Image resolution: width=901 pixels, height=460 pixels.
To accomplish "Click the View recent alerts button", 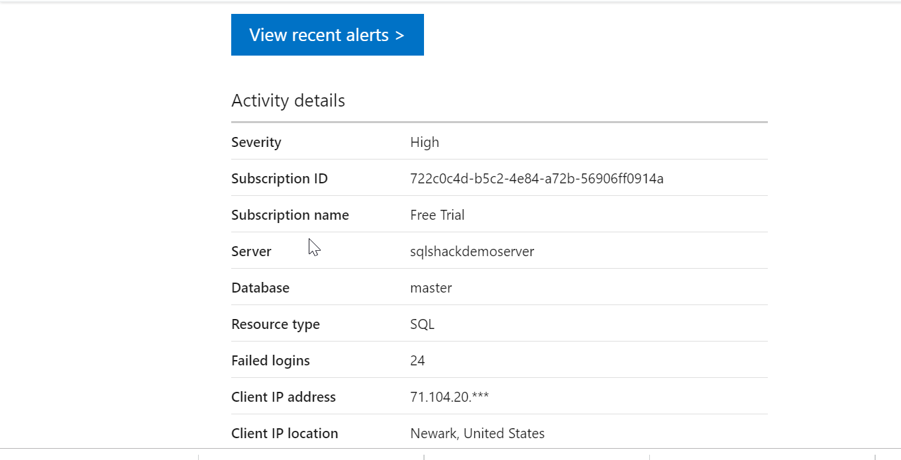I will (x=327, y=35).
